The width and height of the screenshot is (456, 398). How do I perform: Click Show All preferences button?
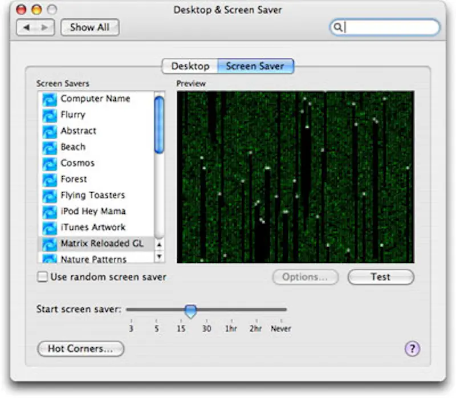[x=89, y=27]
